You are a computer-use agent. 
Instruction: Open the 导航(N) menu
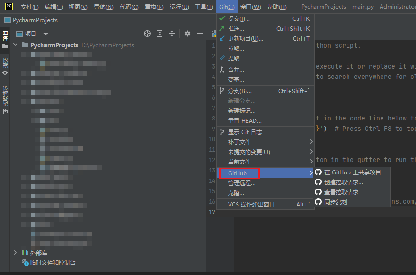point(103,7)
